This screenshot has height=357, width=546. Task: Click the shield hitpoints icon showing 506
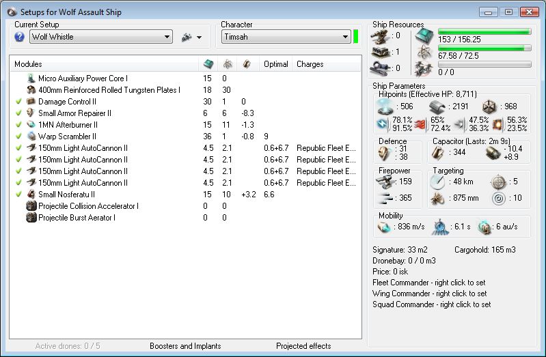tap(385, 106)
